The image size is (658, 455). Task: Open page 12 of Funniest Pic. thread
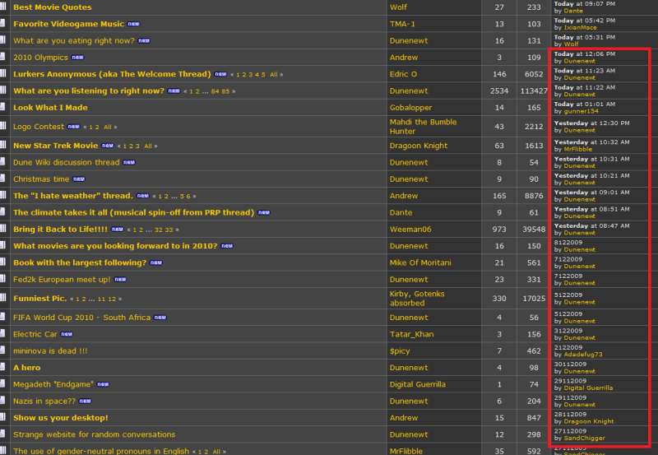pos(112,299)
